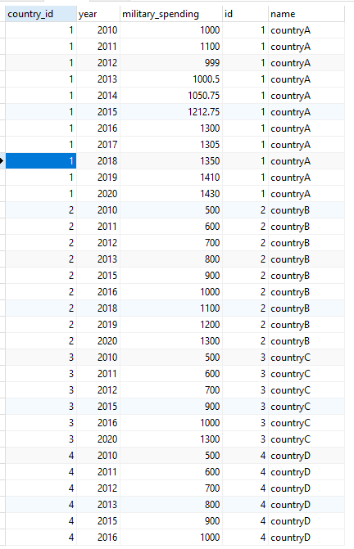
Task: Click the name column header
Action: pyautogui.click(x=306, y=14)
